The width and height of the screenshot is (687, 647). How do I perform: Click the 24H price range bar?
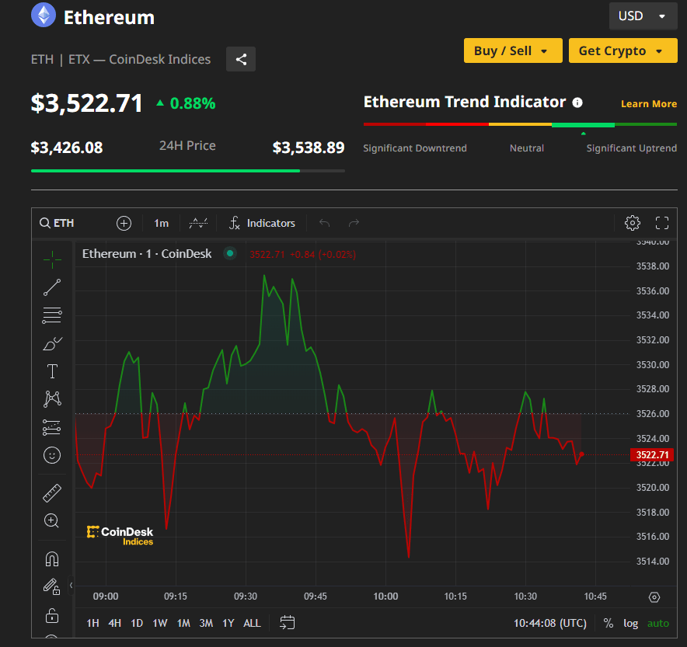coord(188,171)
